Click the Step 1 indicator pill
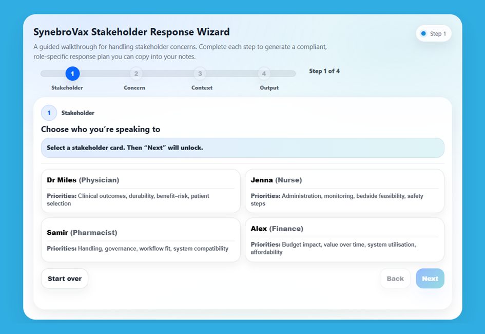The height and width of the screenshot is (334, 485). [x=433, y=33]
